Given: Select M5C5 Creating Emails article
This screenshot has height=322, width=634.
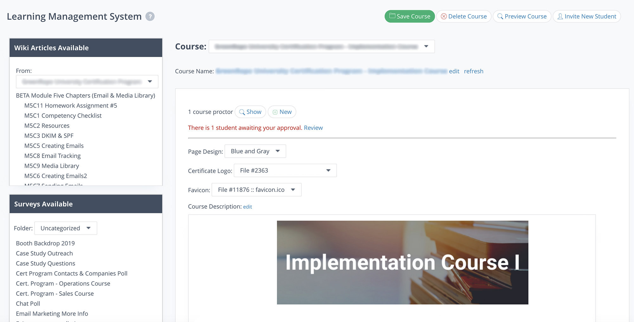Looking at the screenshot, I should click(x=54, y=146).
